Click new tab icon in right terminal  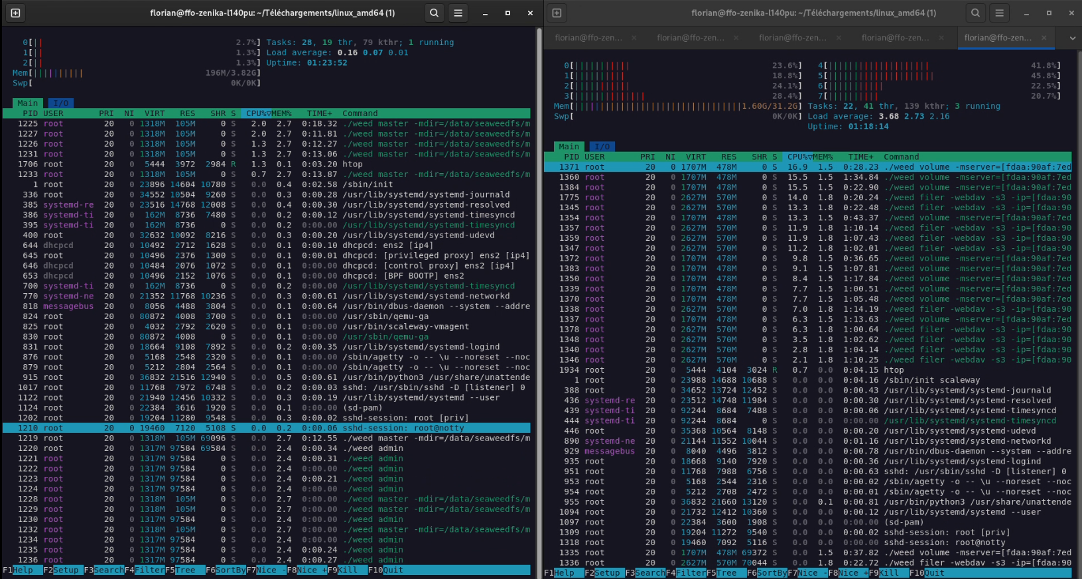[x=557, y=13]
